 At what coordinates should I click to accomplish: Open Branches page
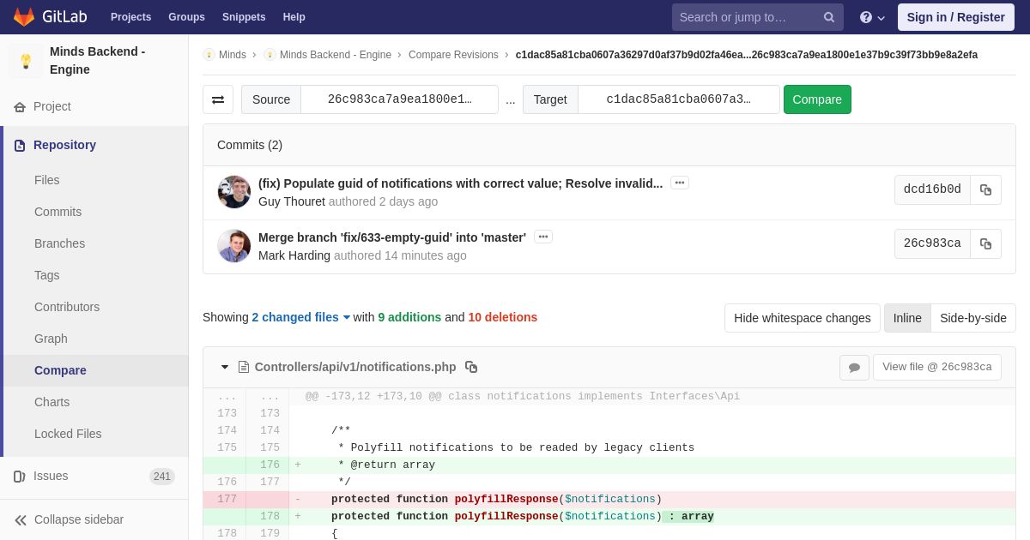[x=60, y=243]
